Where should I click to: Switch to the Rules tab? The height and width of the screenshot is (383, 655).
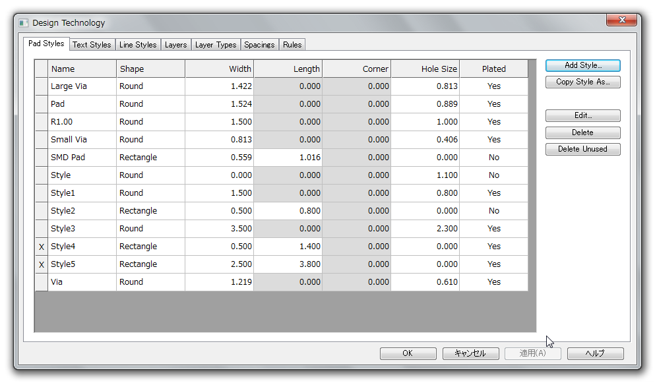coord(292,45)
